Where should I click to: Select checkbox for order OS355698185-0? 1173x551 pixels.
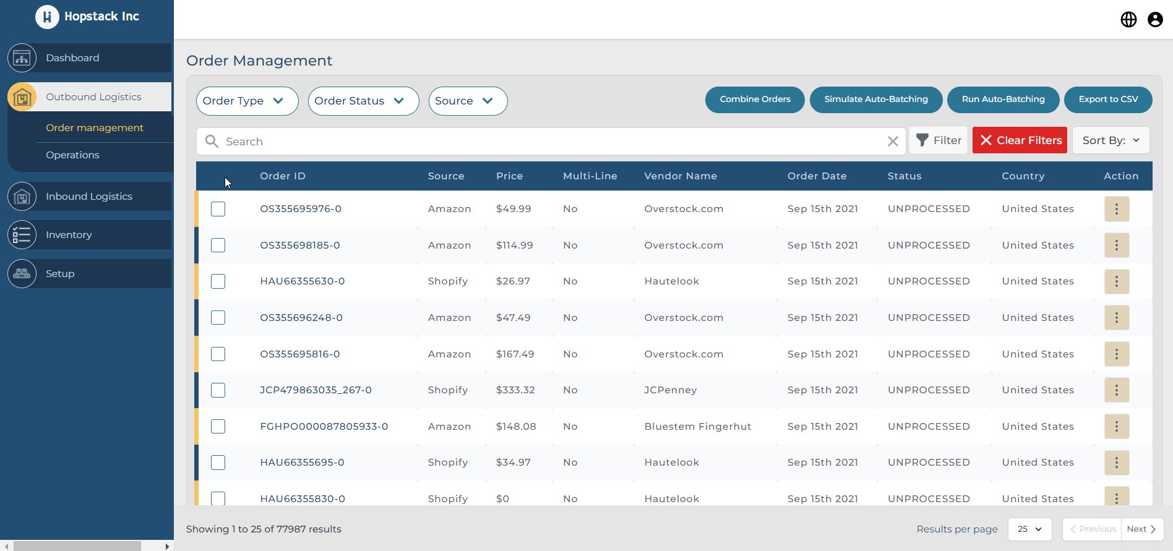coord(218,246)
